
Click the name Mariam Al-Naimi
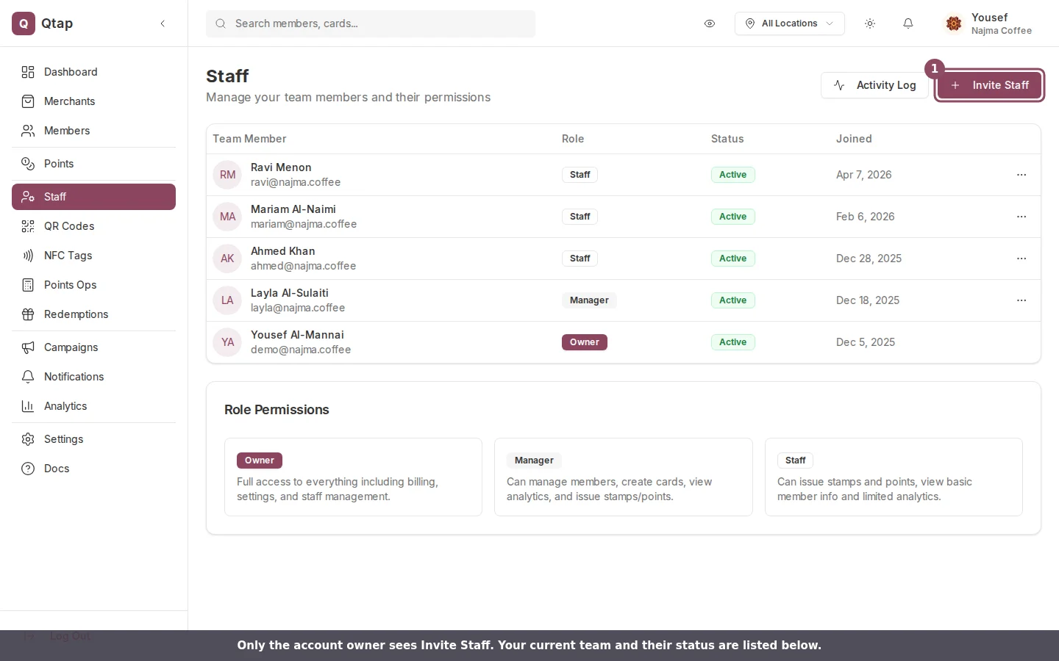tap(293, 209)
